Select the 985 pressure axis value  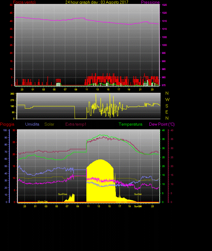[164, 69]
